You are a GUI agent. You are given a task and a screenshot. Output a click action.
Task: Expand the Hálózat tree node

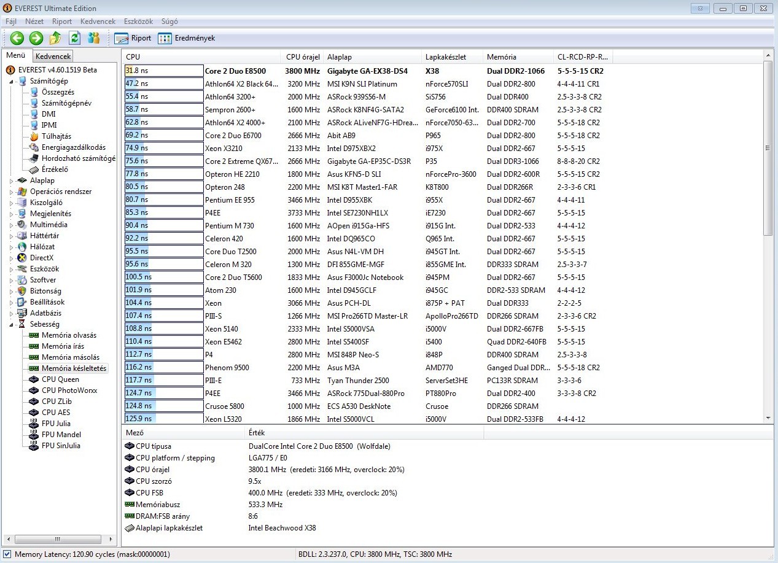[12, 247]
